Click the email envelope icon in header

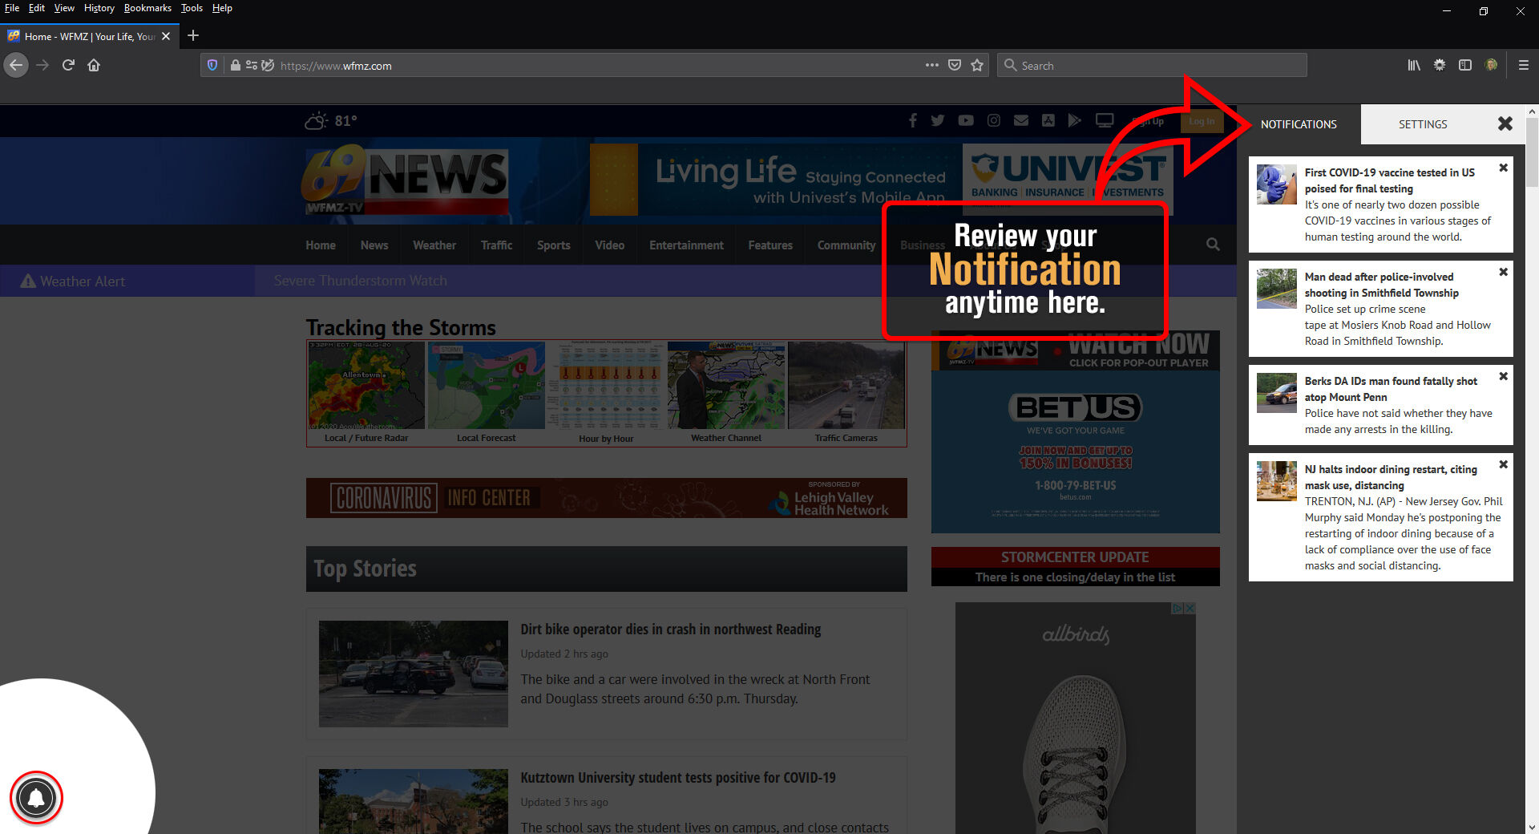[1020, 120]
